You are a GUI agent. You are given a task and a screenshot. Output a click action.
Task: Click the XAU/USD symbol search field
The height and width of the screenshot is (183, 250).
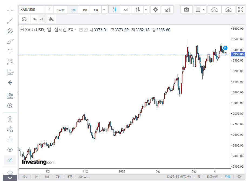[32, 9]
